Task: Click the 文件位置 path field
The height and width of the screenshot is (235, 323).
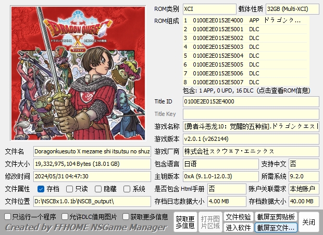Action: pyautogui.click(x=92, y=201)
